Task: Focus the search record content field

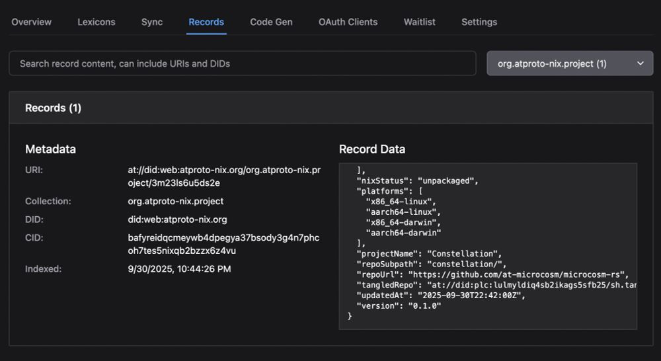Action: tap(243, 63)
